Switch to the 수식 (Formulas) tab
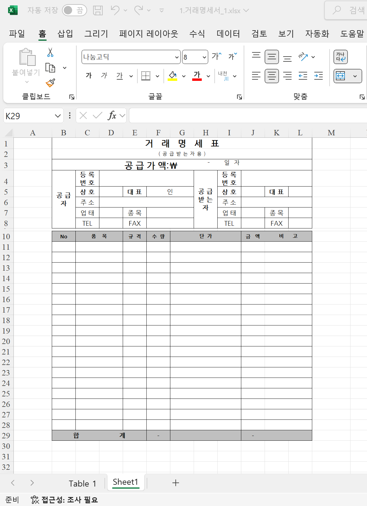 pyautogui.click(x=197, y=34)
